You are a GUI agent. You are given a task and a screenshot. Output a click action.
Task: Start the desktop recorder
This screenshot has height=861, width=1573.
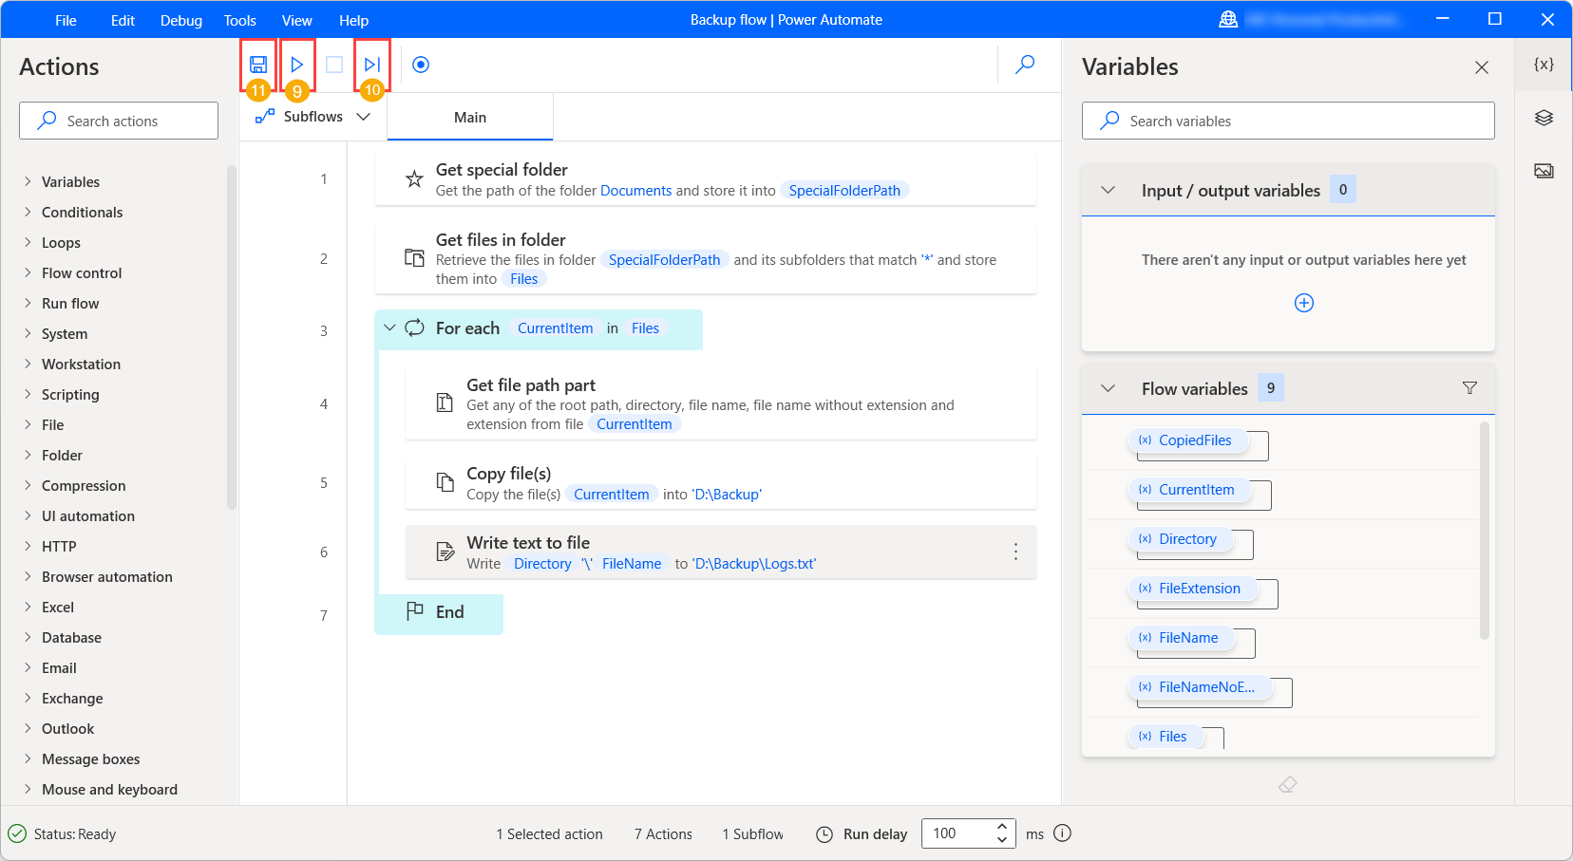[x=420, y=64]
